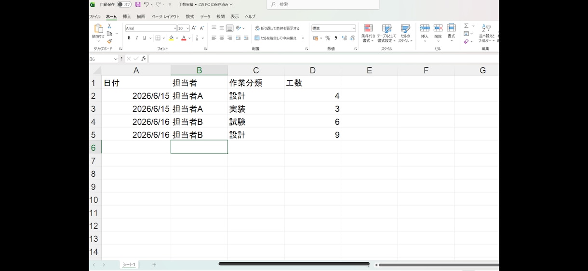
Task: Switch to the ページ レイアウト tab
Action: tap(165, 16)
